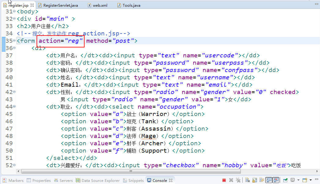Toggle show console on standard output
This screenshot has width=320, height=184.
(269, 180)
